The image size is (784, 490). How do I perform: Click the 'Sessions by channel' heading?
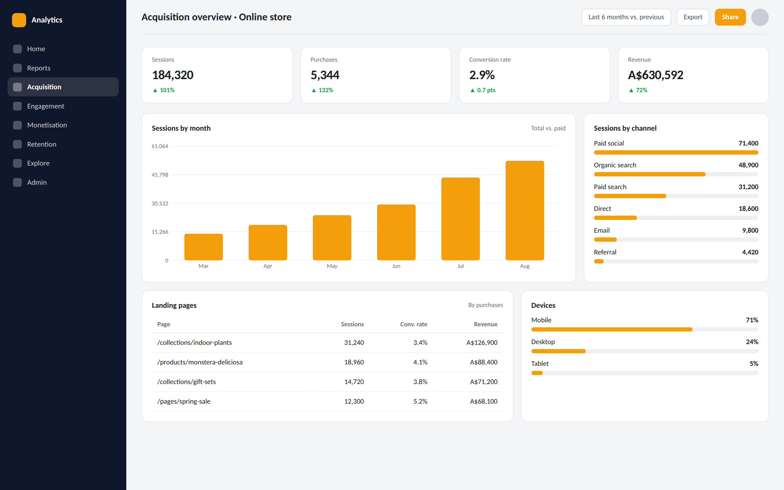pyautogui.click(x=625, y=128)
